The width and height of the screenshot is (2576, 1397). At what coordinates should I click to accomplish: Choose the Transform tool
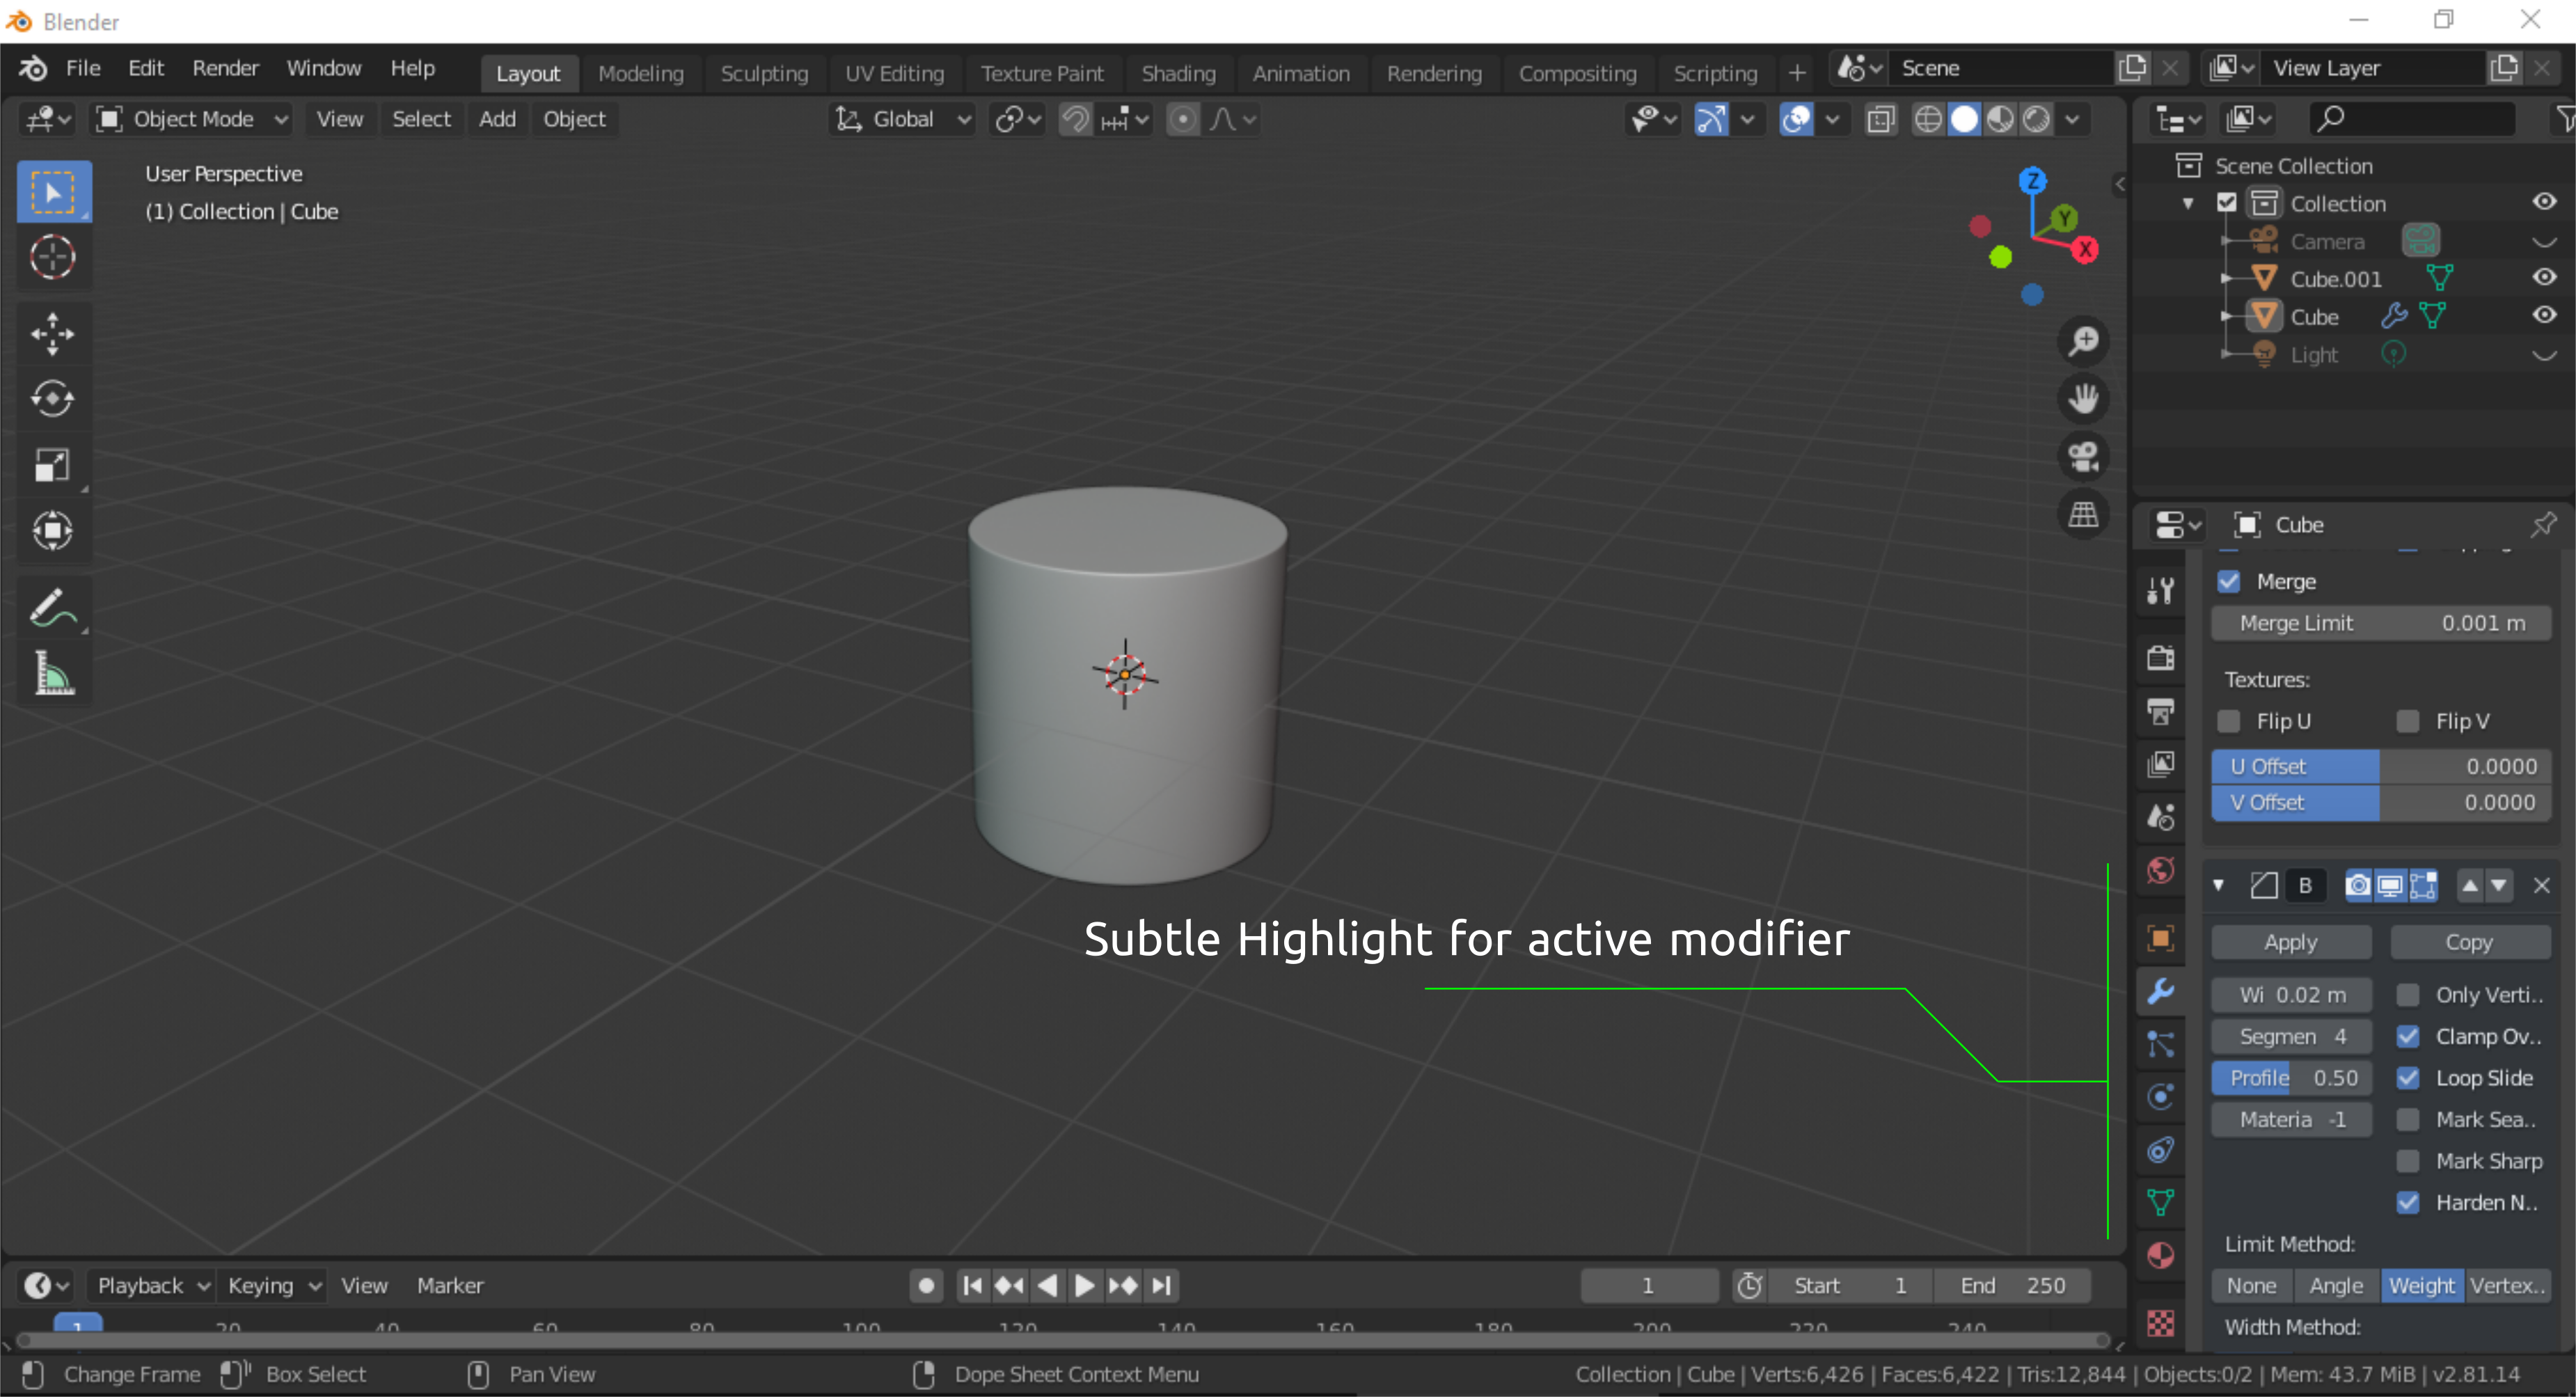pos(53,530)
